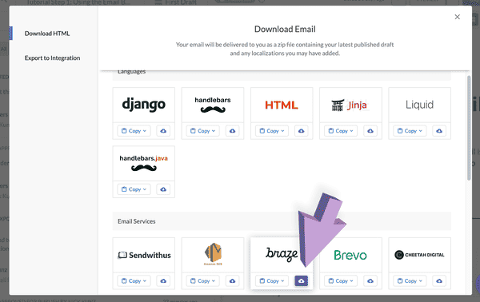Click the Brevo logo card

click(350, 255)
